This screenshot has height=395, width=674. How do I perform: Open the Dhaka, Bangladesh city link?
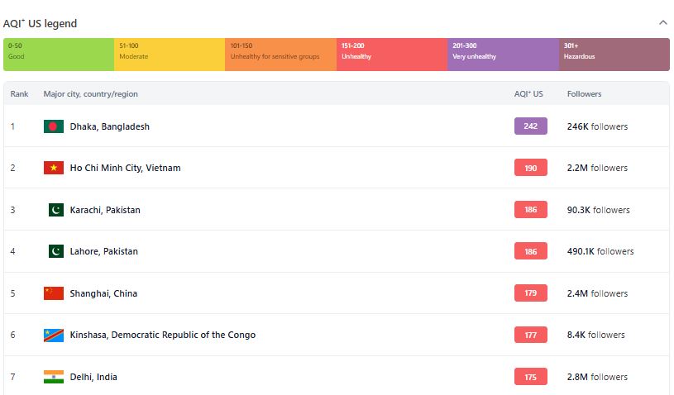pos(110,126)
